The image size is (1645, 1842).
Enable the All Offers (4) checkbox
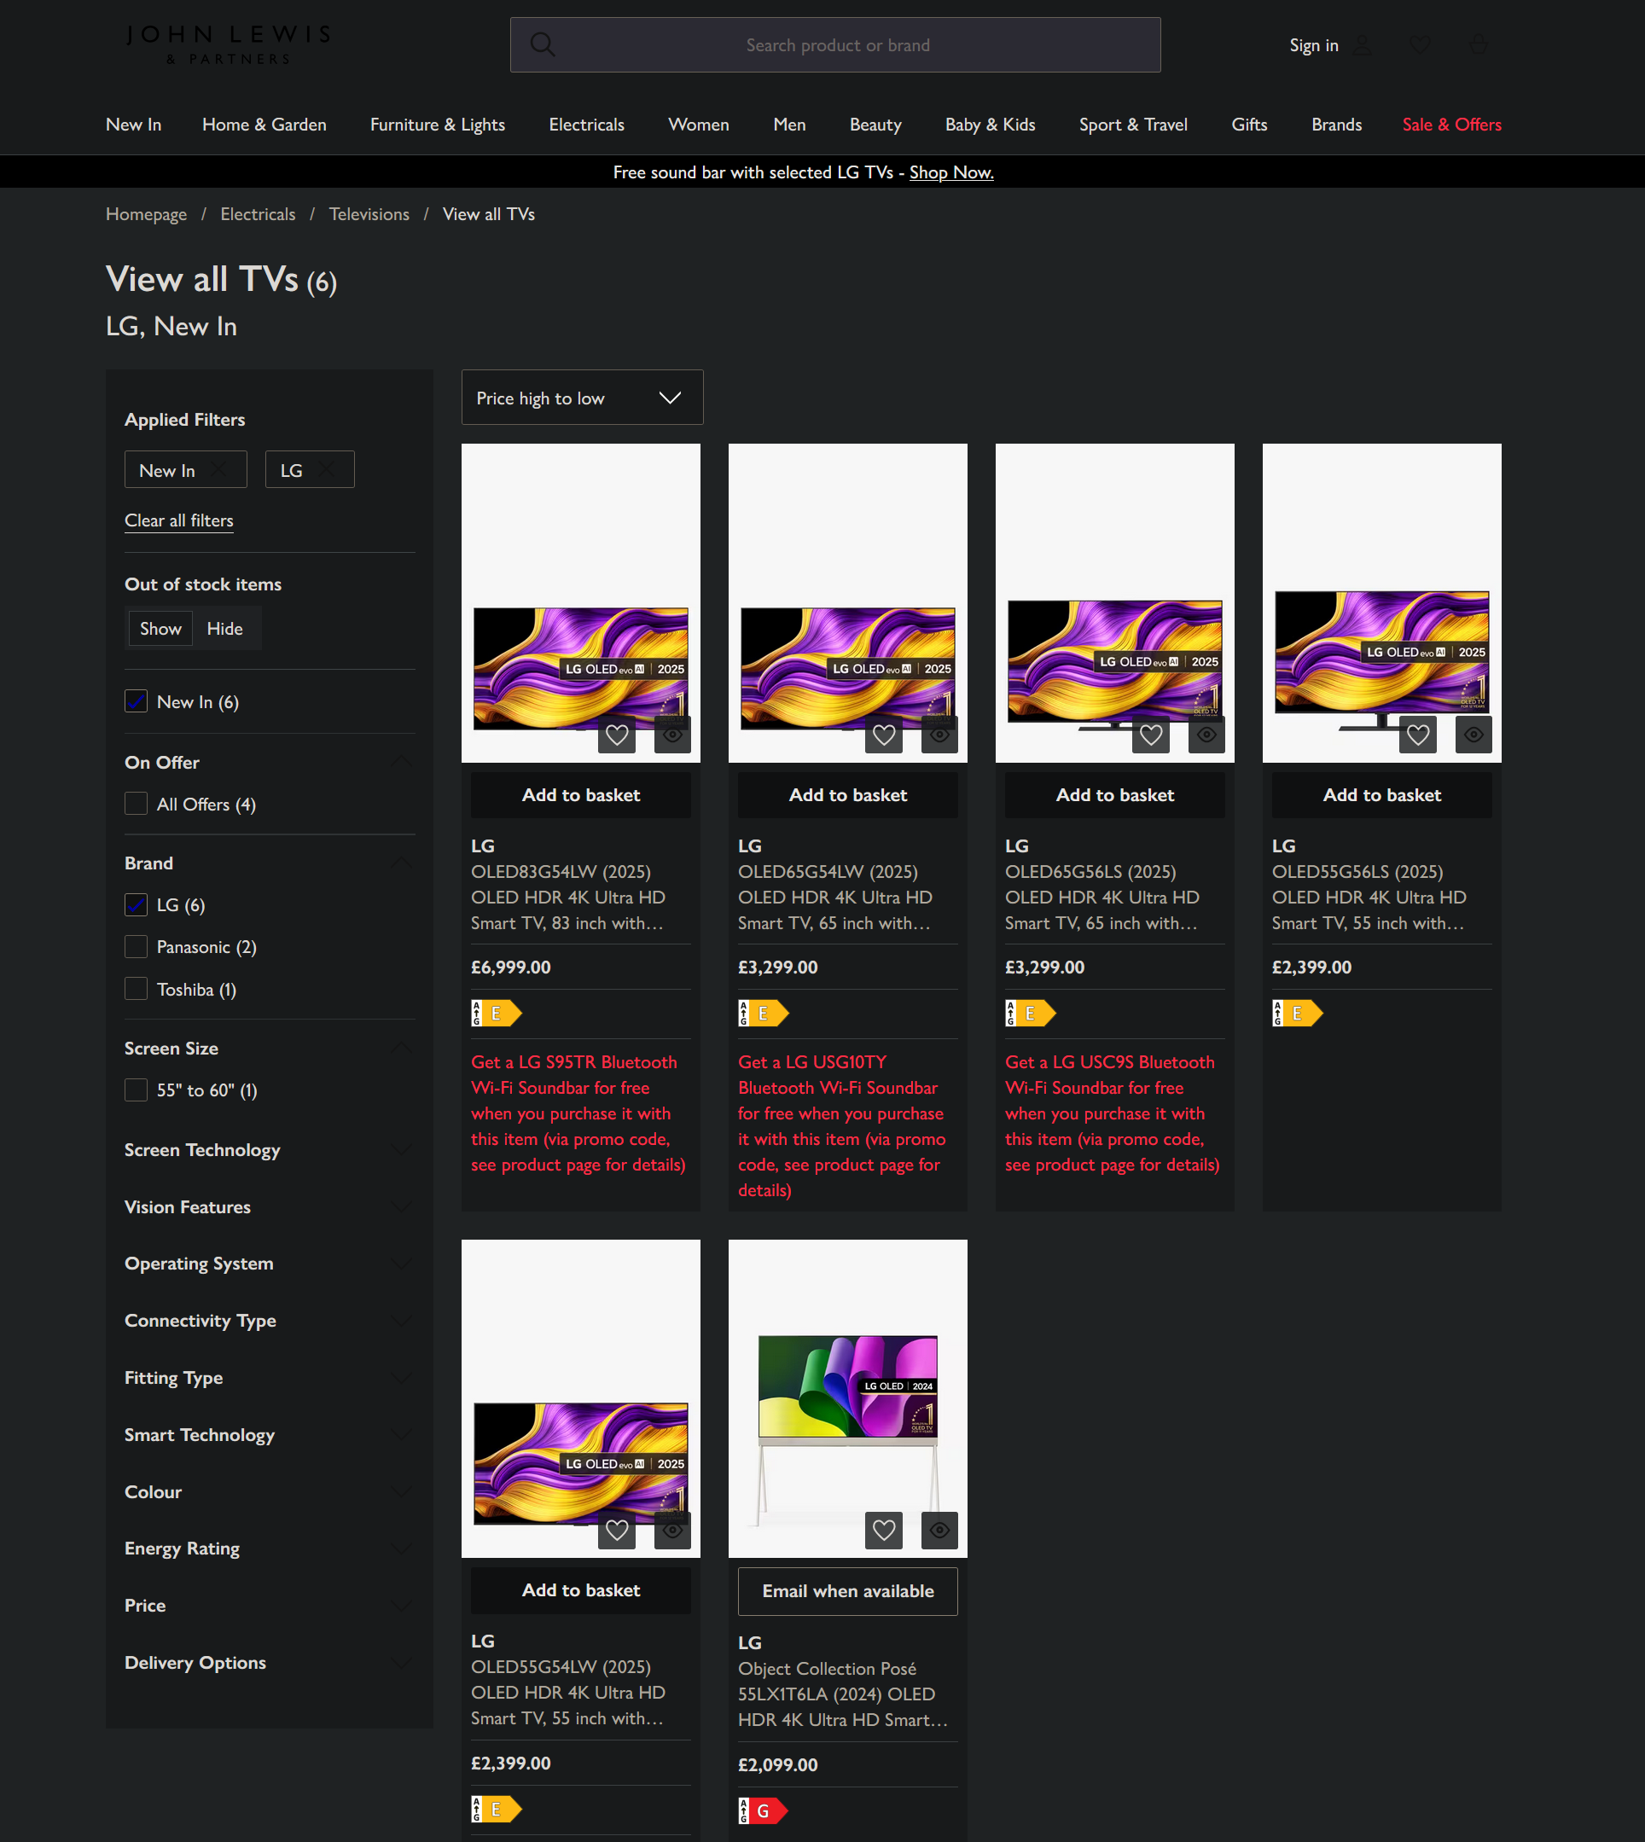pyautogui.click(x=136, y=804)
